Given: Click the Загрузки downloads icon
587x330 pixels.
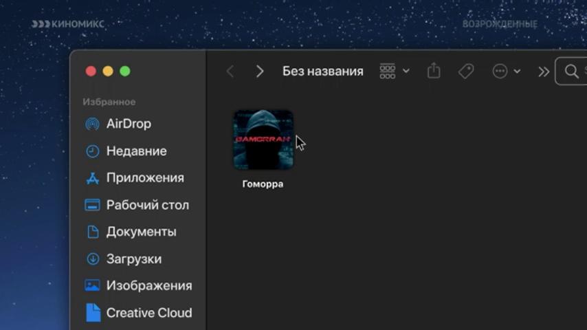Looking at the screenshot, I should [93, 258].
